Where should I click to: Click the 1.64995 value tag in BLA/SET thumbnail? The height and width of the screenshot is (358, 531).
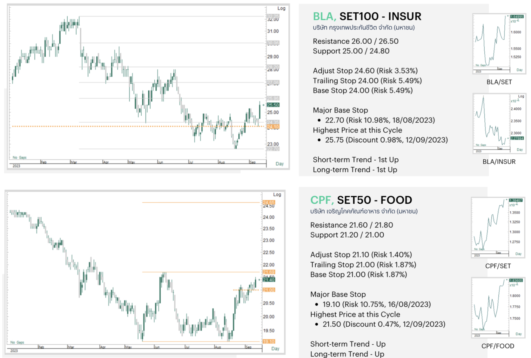517,16
